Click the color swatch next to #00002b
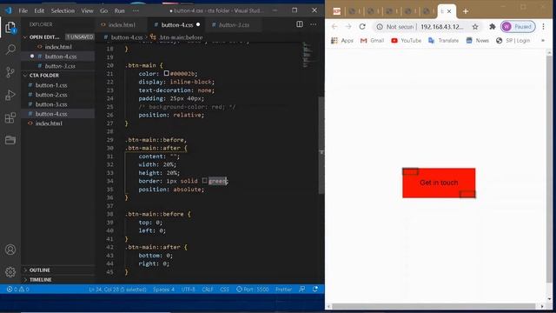Image resolution: width=556 pixels, height=313 pixels. pyautogui.click(x=166, y=73)
